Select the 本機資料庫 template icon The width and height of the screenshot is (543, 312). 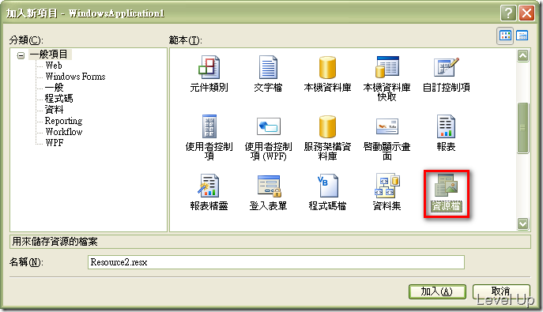[327, 67]
